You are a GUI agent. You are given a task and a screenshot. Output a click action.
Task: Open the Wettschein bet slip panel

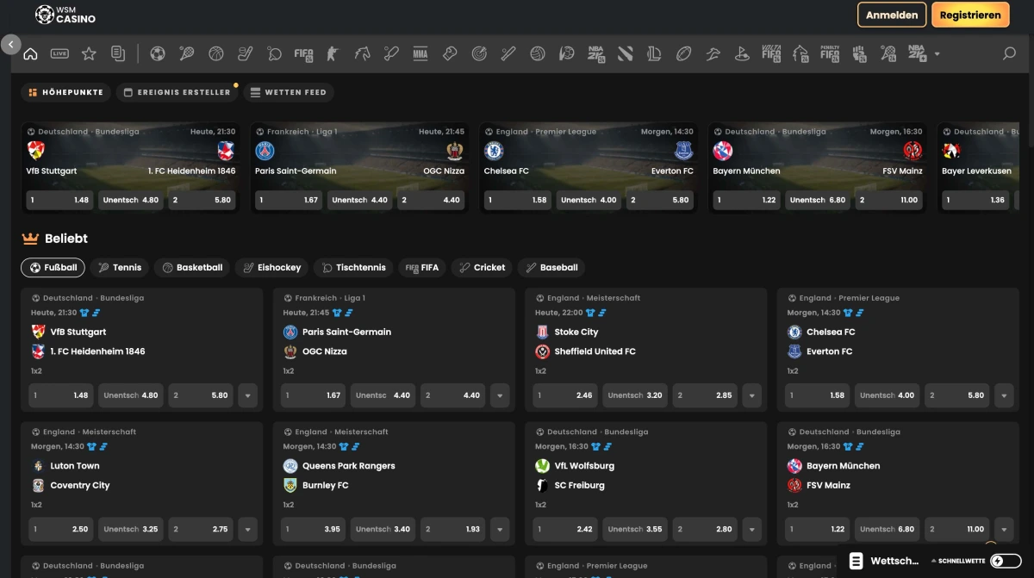coord(884,561)
